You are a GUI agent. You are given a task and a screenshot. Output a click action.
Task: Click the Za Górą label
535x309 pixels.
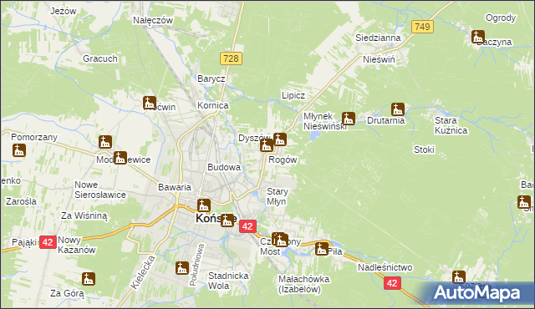(x=67, y=294)
